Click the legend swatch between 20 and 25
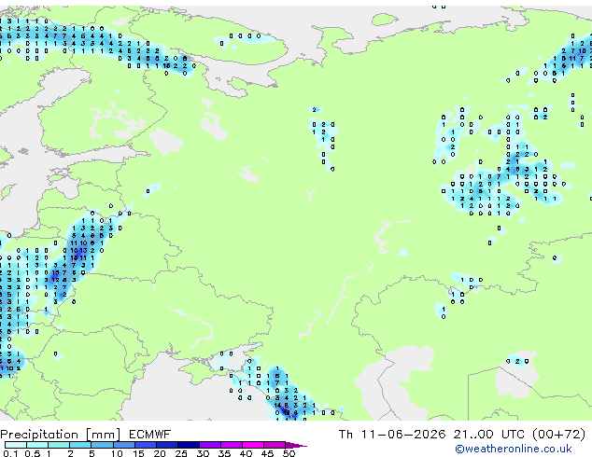This screenshot has height=457, width=592. (167, 445)
